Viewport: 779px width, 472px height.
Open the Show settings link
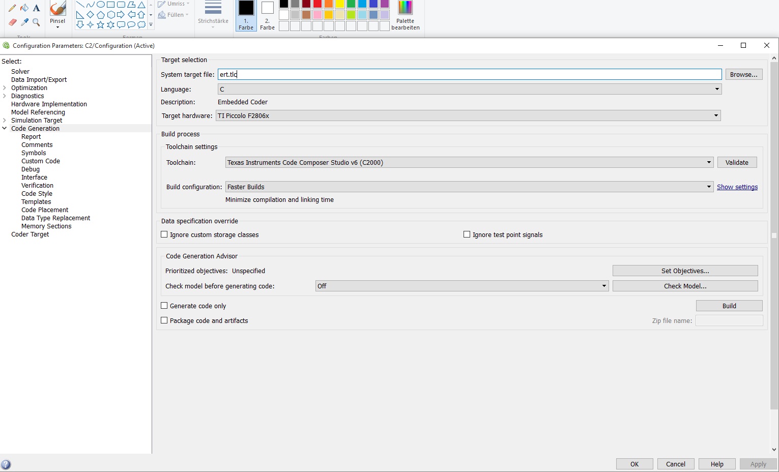[737, 187]
